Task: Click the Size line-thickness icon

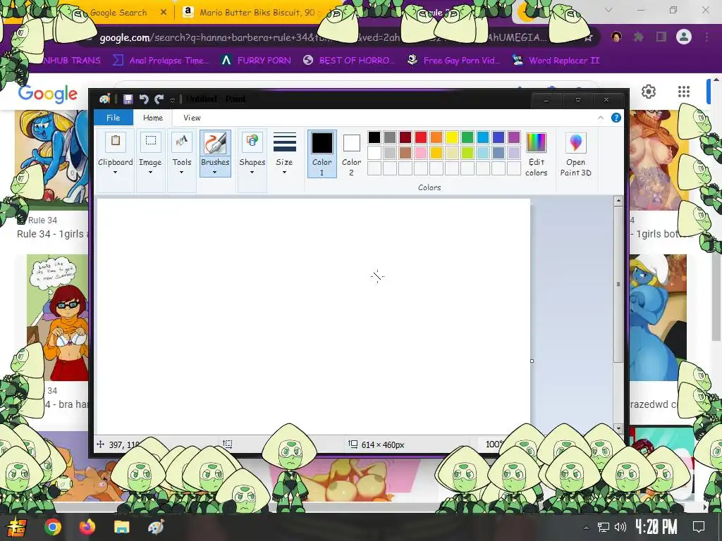Action: (285, 142)
